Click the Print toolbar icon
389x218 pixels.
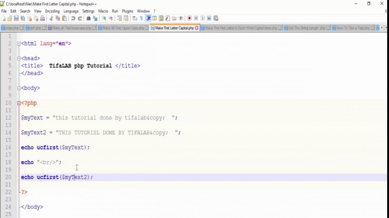click(43, 18)
